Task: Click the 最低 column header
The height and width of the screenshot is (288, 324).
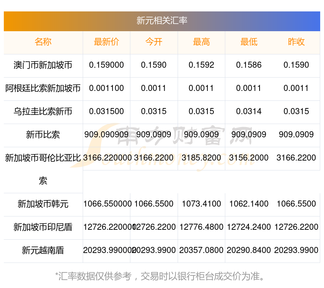Action: click(x=249, y=42)
